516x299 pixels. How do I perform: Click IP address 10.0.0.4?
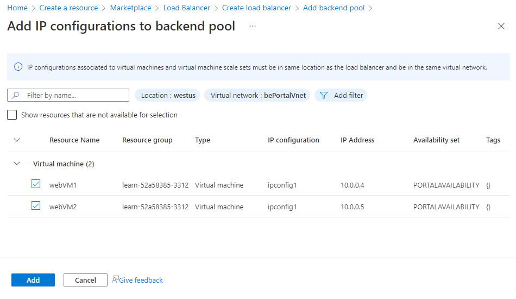point(352,185)
